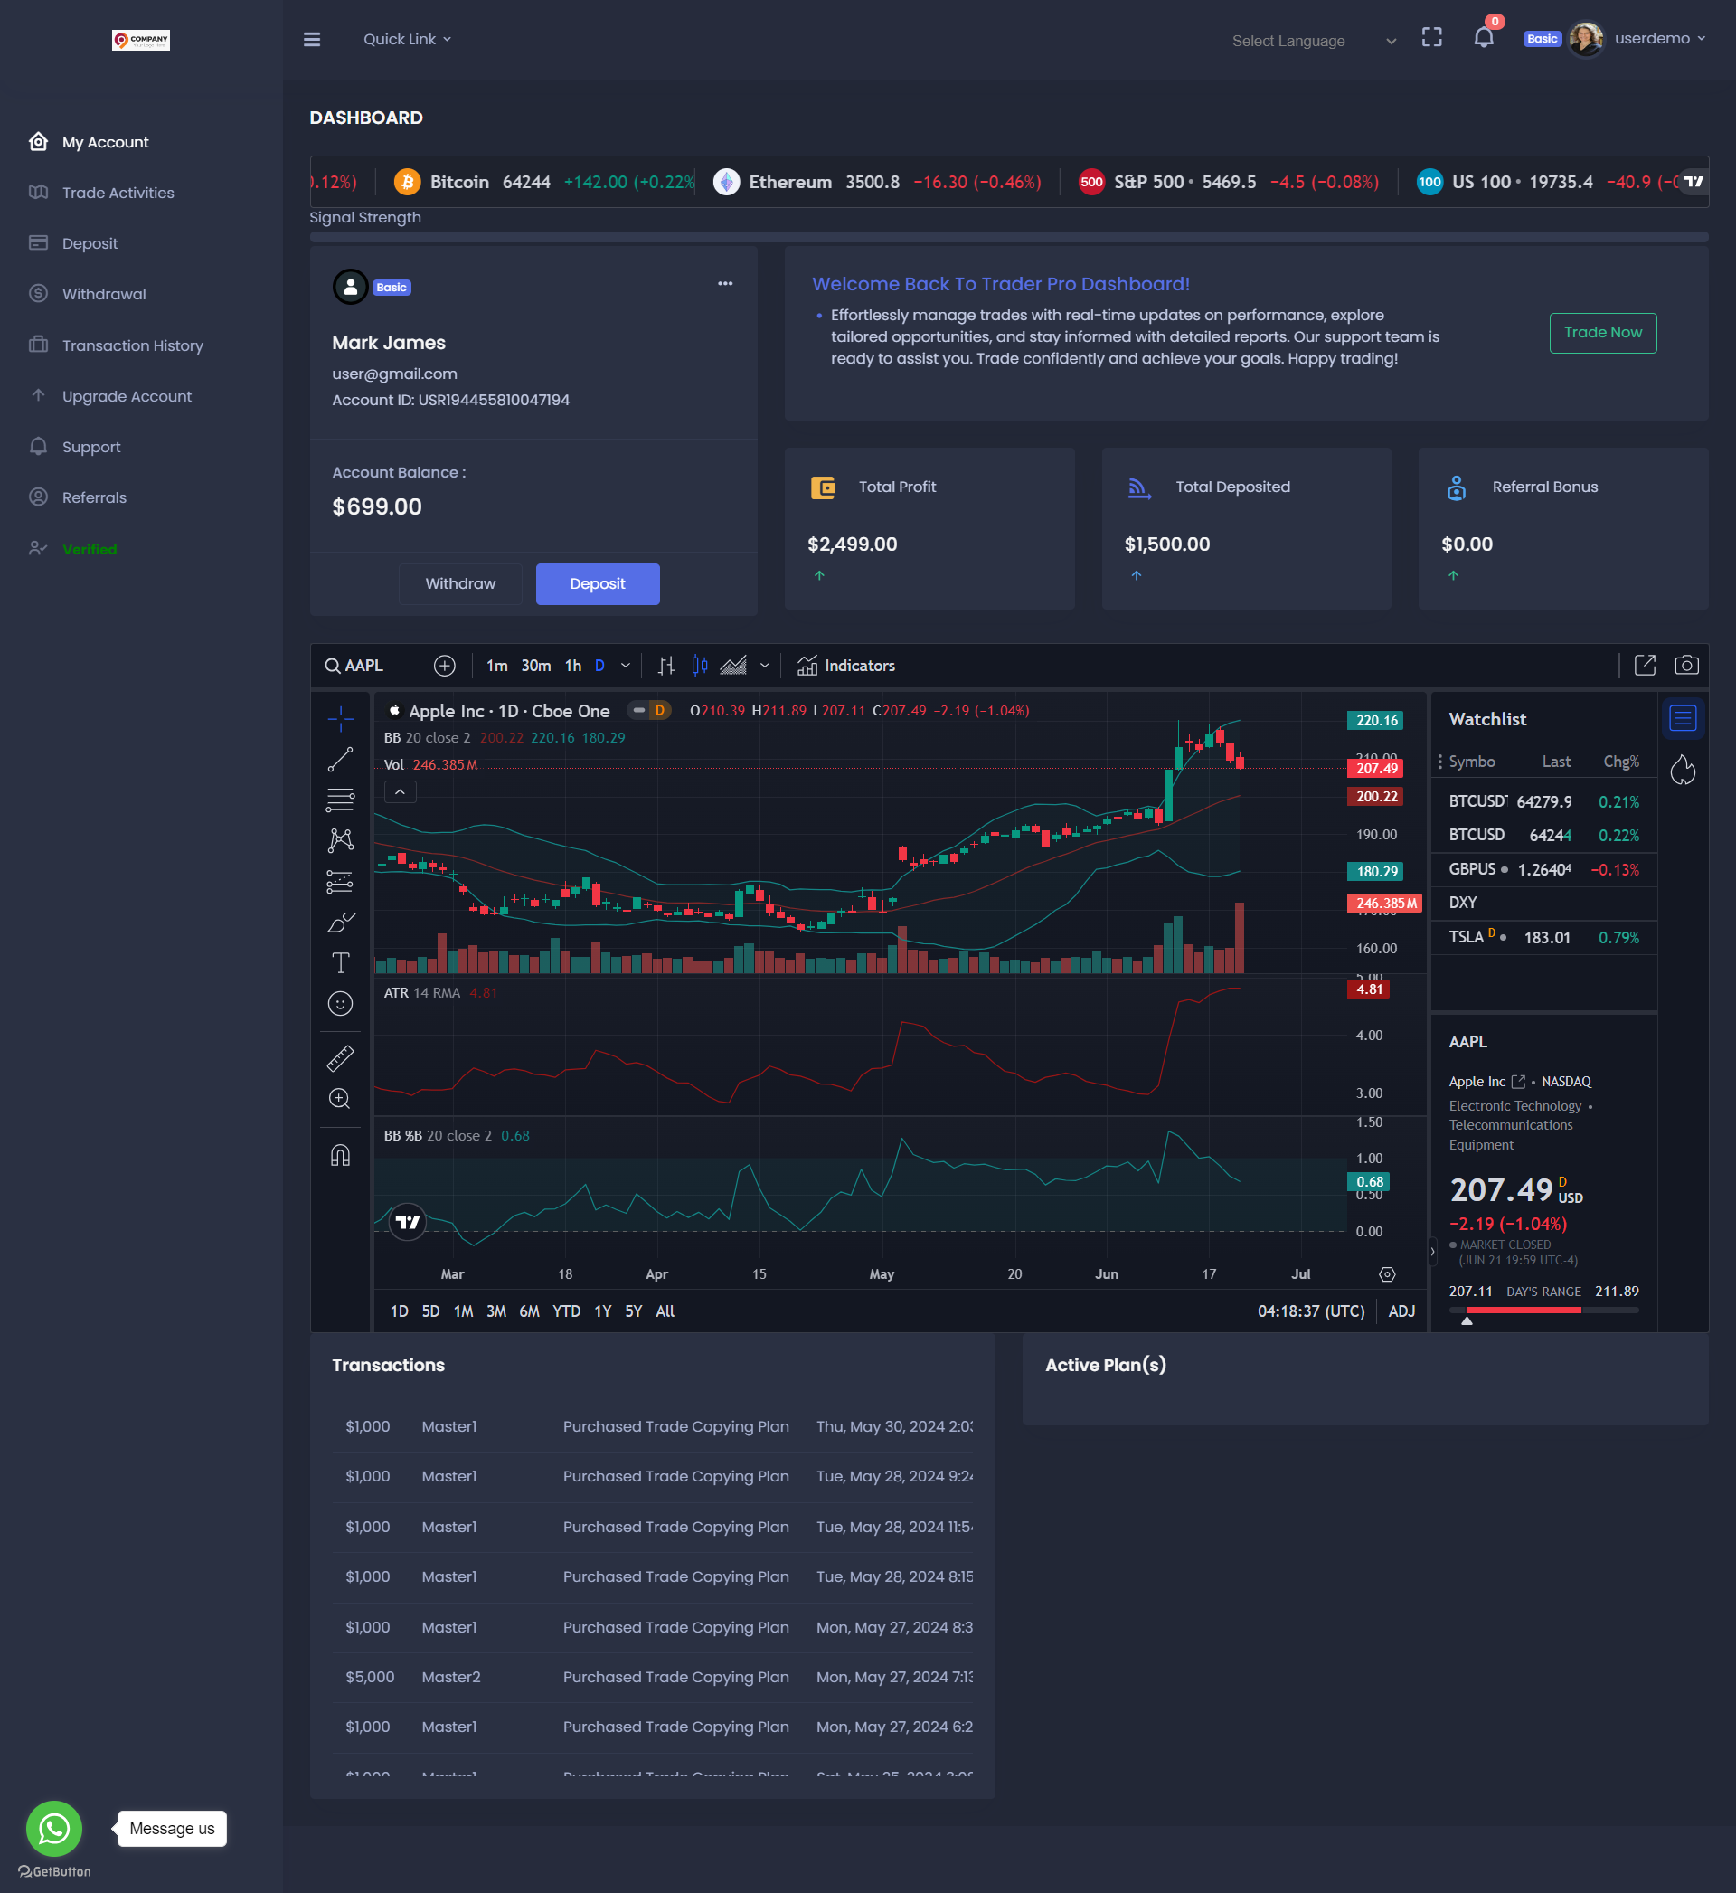
Task: Navigate to Transaction History menu item
Action: coord(132,345)
